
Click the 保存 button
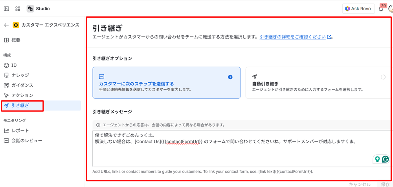385,184
